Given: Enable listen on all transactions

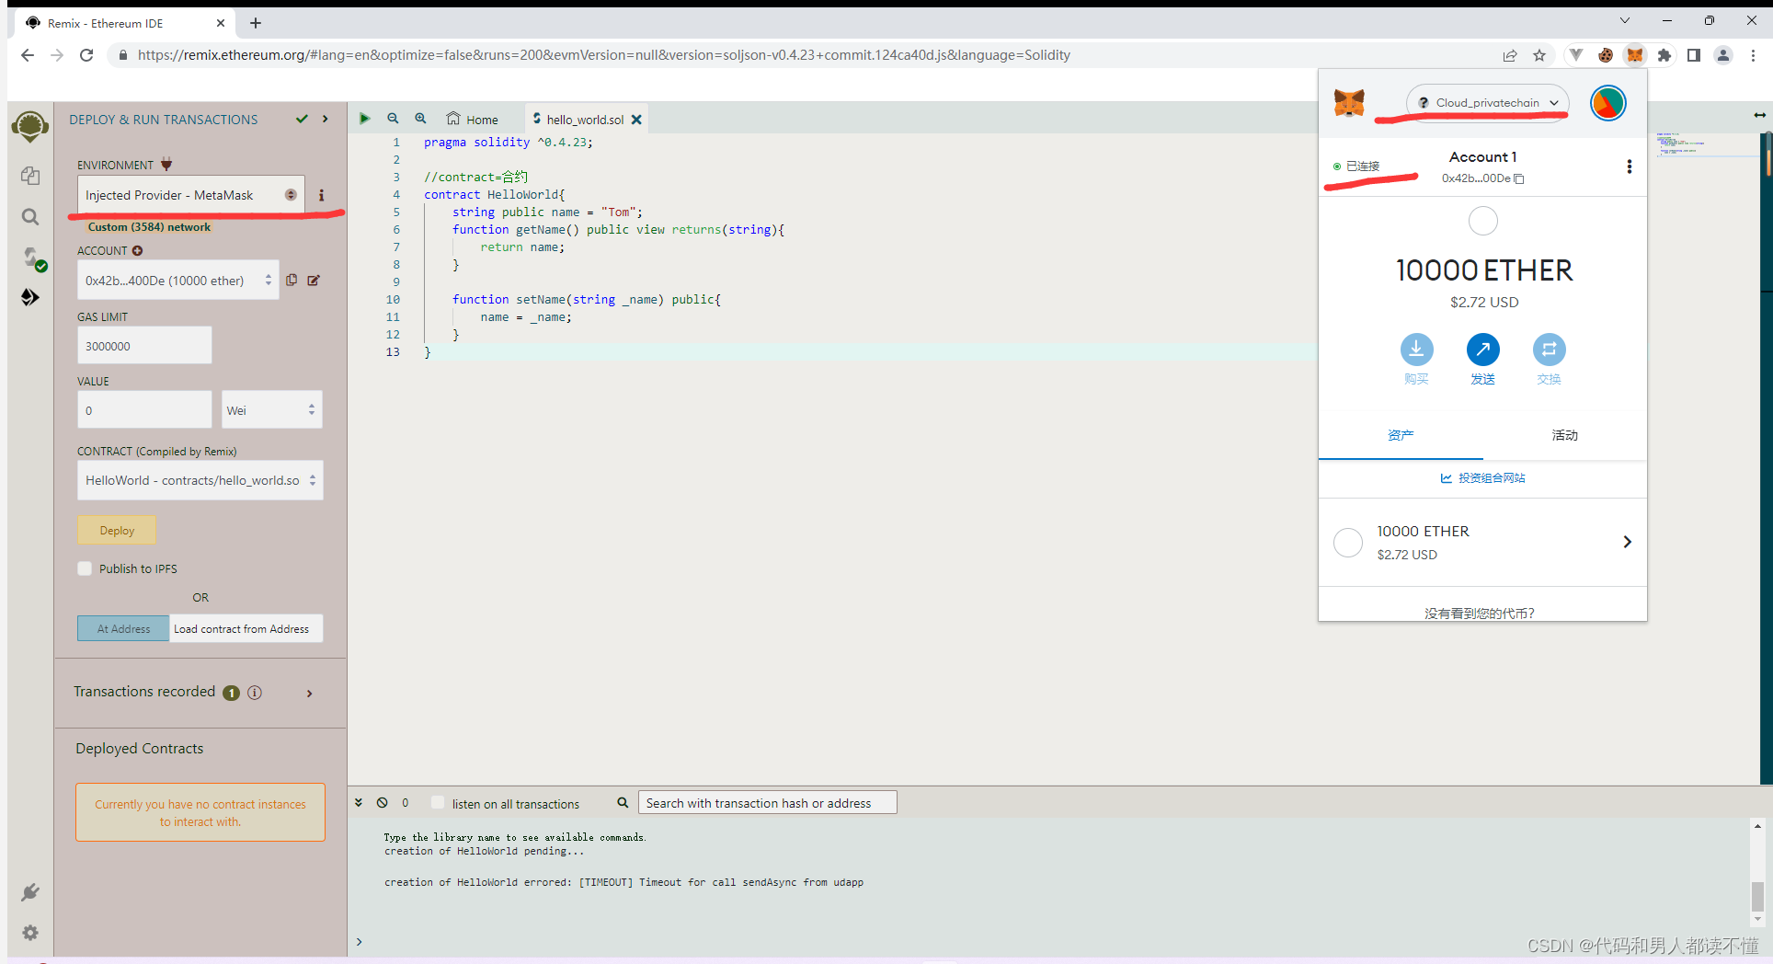Looking at the screenshot, I should 437,802.
